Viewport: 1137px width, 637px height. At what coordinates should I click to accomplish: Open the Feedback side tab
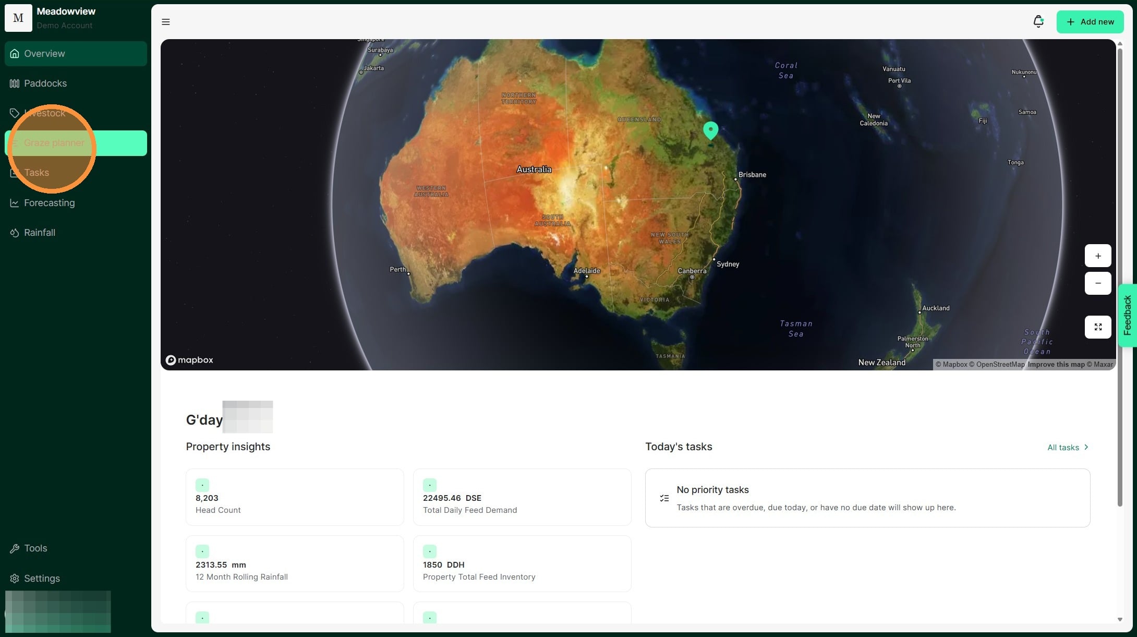coord(1128,315)
